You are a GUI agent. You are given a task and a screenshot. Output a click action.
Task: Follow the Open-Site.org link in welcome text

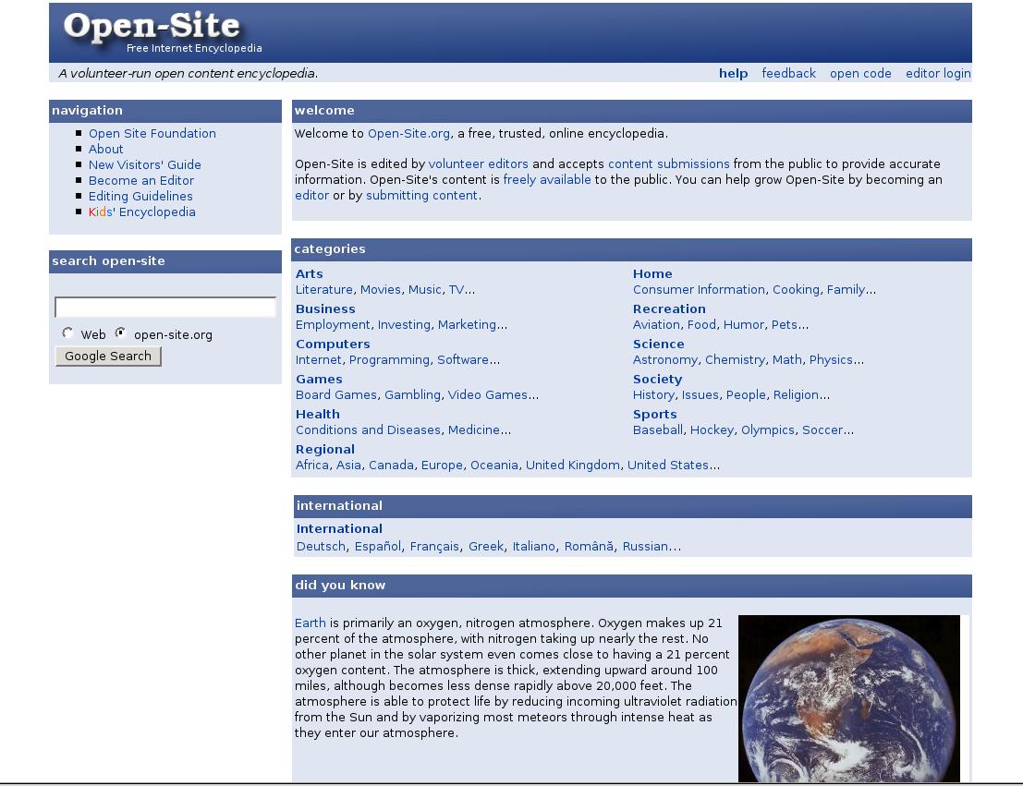[408, 133]
